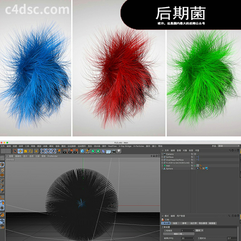
Task: Open the deformer capsule icon
Action: [103, 151]
